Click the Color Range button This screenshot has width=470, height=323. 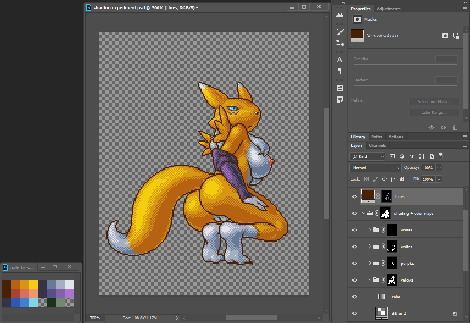tap(434, 112)
